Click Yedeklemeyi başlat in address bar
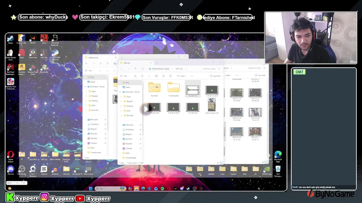 pyautogui.click(x=159, y=69)
